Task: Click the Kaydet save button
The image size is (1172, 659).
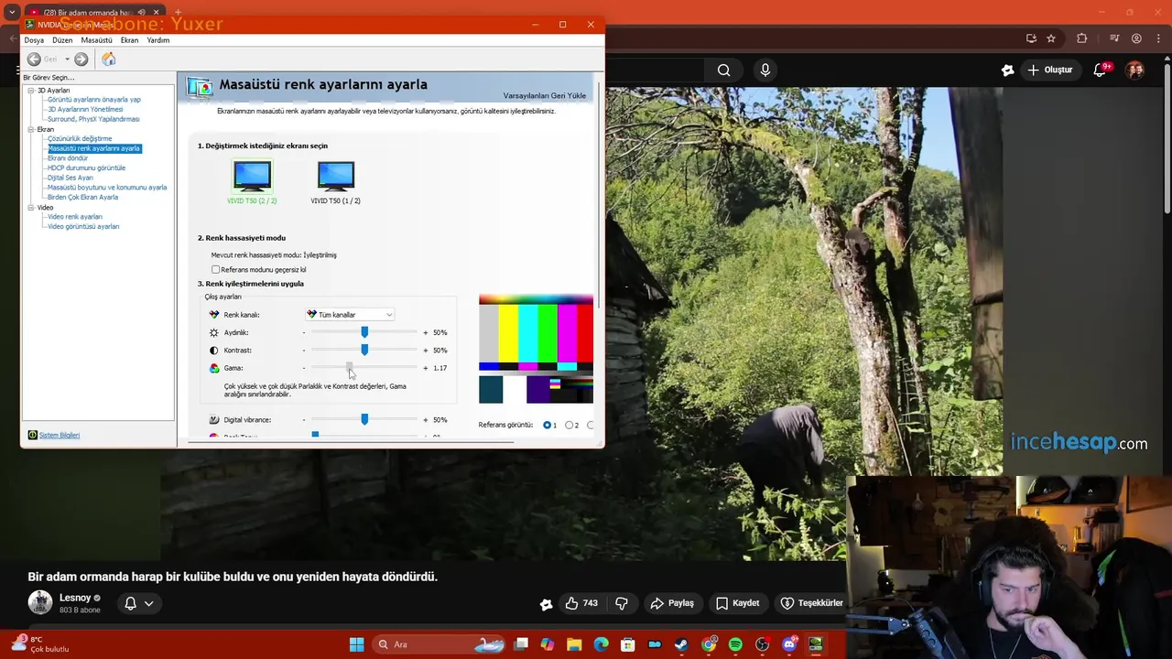Action: pyautogui.click(x=738, y=603)
